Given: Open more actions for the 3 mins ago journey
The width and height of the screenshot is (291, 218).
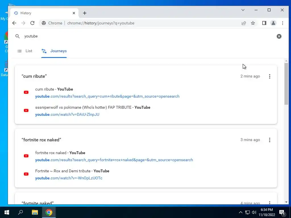Looking at the screenshot, I should point(270,140).
